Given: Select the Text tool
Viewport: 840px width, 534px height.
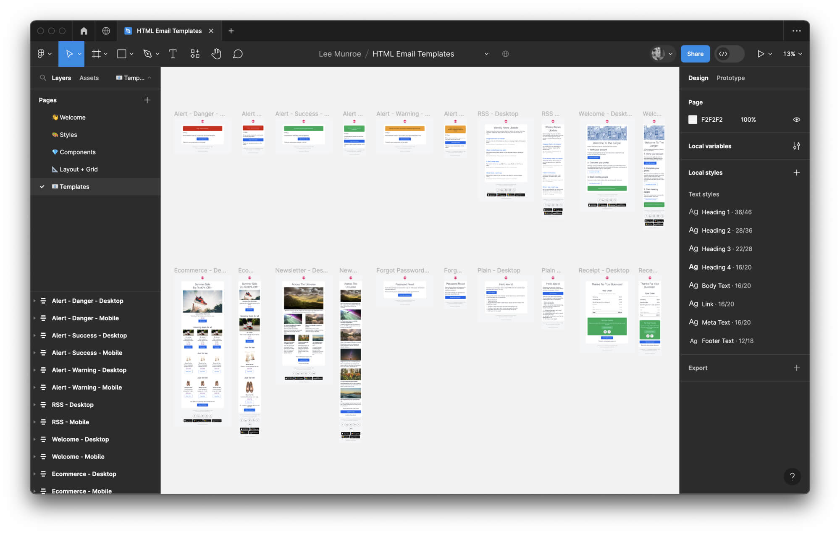Looking at the screenshot, I should (x=173, y=54).
